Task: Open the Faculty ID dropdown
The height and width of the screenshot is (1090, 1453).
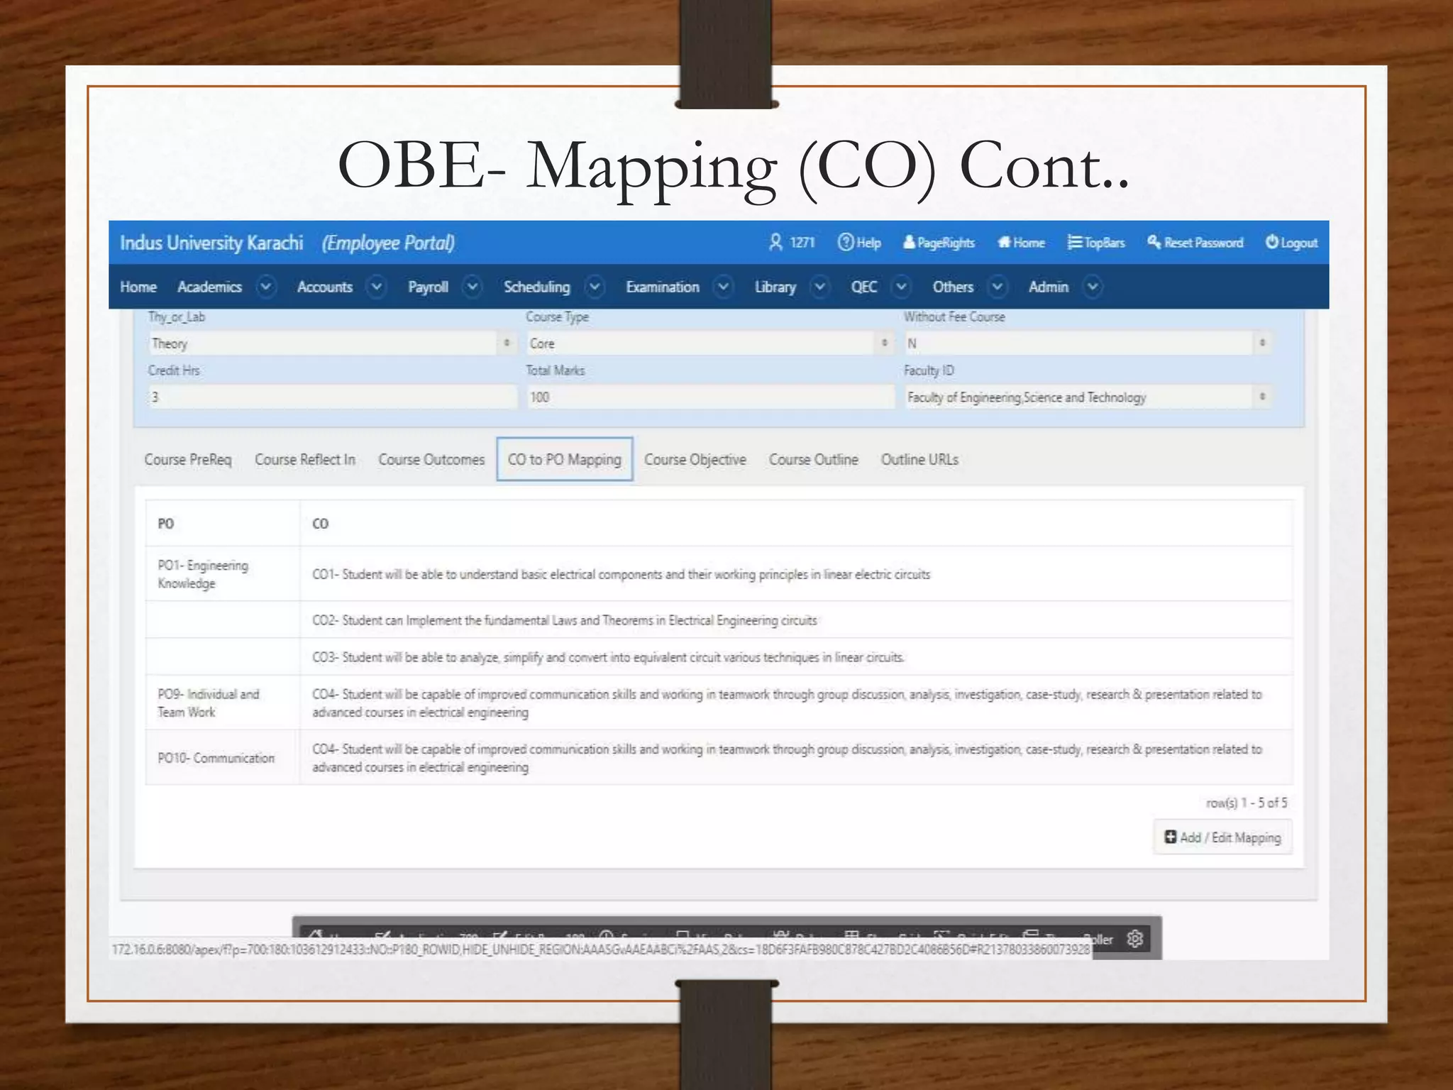Action: click(x=1088, y=397)
